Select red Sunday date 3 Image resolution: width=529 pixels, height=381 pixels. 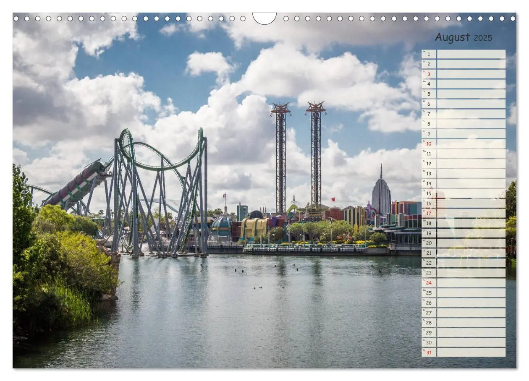coord(429,74)
